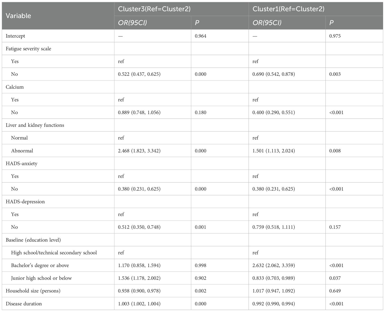This screenshot has width=385, height=312.
Task: Select Bachelor's degree or above row
Action: (x=40, y=265)
